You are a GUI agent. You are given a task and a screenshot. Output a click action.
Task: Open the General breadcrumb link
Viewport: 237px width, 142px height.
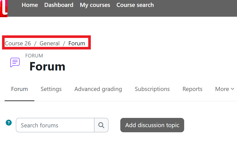point(50,43)
